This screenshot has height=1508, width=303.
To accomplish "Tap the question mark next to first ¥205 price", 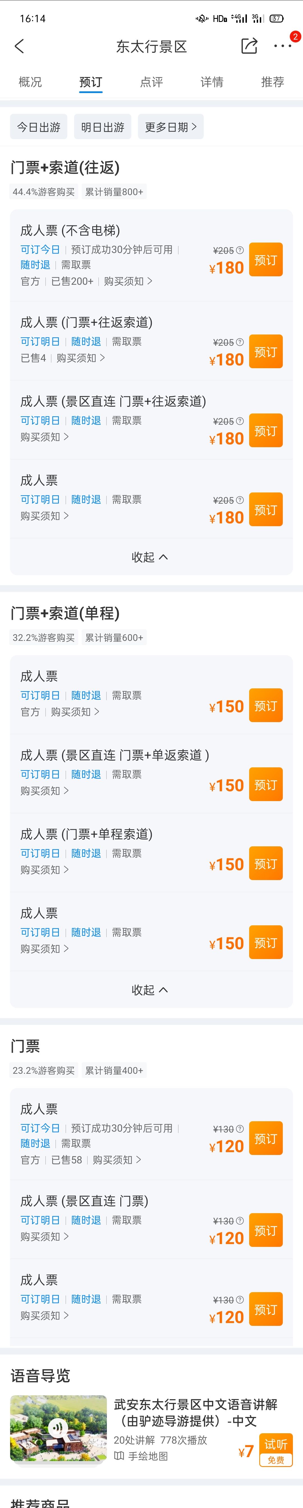I will coord(239,250).
